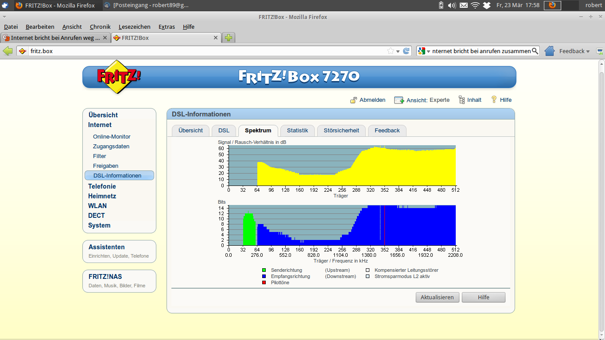The width and height of the screenshot is (605, 340).
Task: Open the new tab plus button
Action: [x=229, y=38]
